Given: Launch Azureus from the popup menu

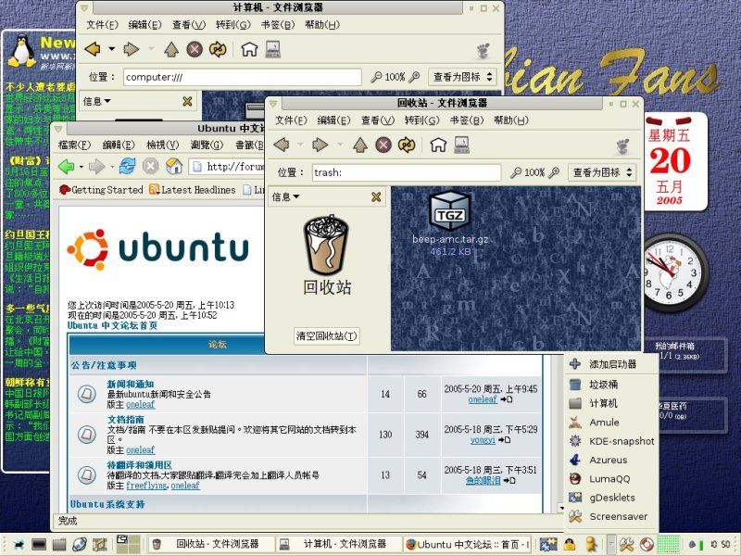Looking at the screenshot, I should click(x=609, y=460).
